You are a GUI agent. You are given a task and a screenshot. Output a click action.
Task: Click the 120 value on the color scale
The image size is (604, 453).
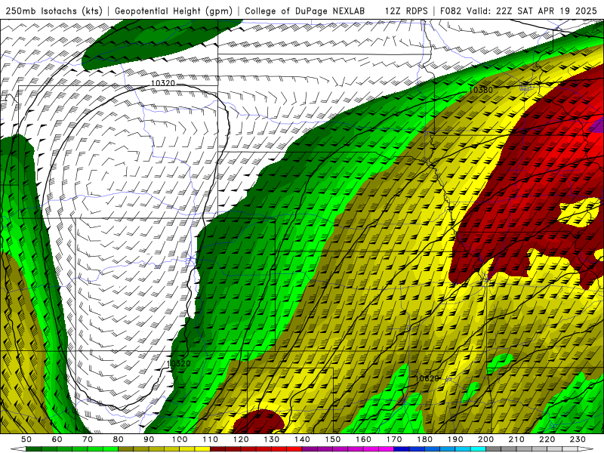point(241,439)
